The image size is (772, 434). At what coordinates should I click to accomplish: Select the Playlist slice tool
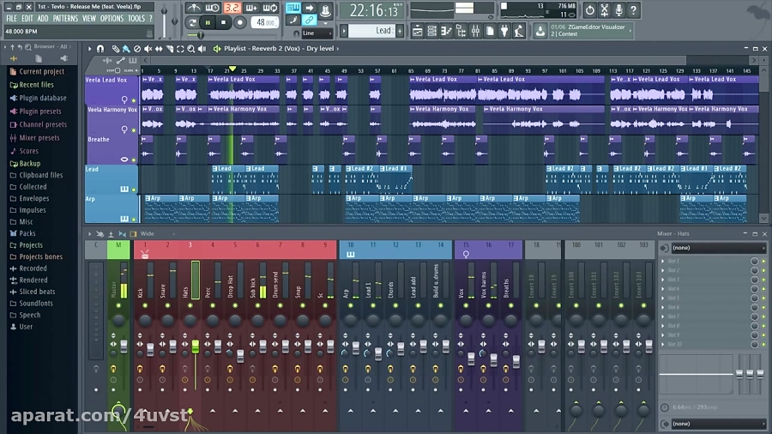pyautogui.click(x=169, y=49)
